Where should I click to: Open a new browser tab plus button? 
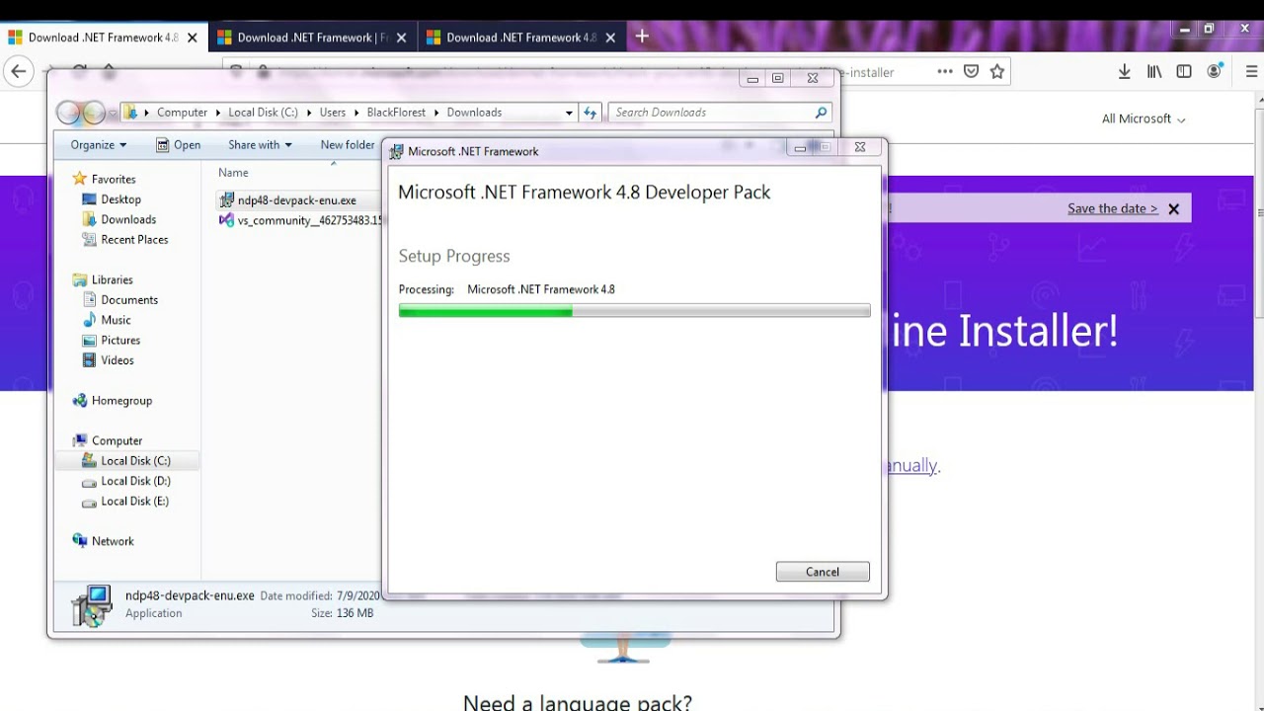tap(642, 37)
